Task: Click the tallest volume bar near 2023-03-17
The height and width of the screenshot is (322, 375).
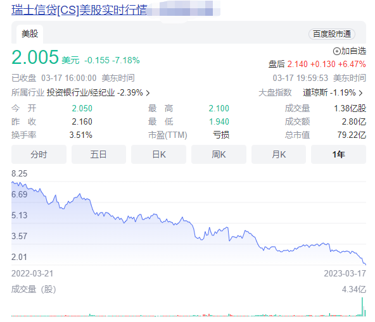Action: 362,307
